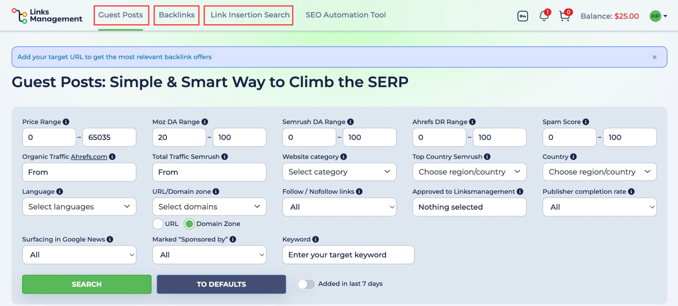Select the Domain Zone radio option
Screen dimensions: 678x306
pos(189,224)
